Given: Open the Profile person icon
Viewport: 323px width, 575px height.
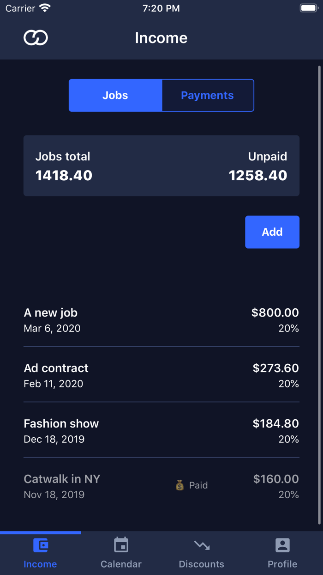Looking at the screenshot, I should click(282, 545).
